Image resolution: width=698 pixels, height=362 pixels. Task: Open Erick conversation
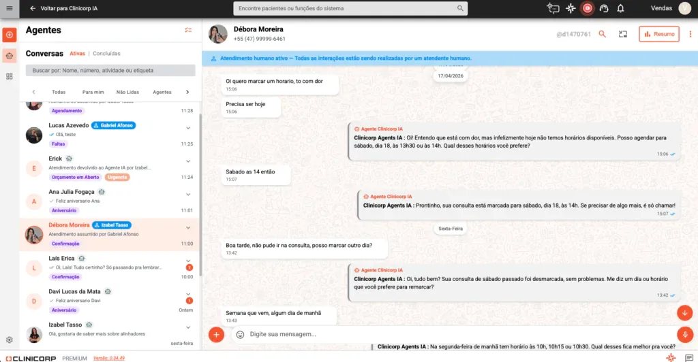click(110, 168)
